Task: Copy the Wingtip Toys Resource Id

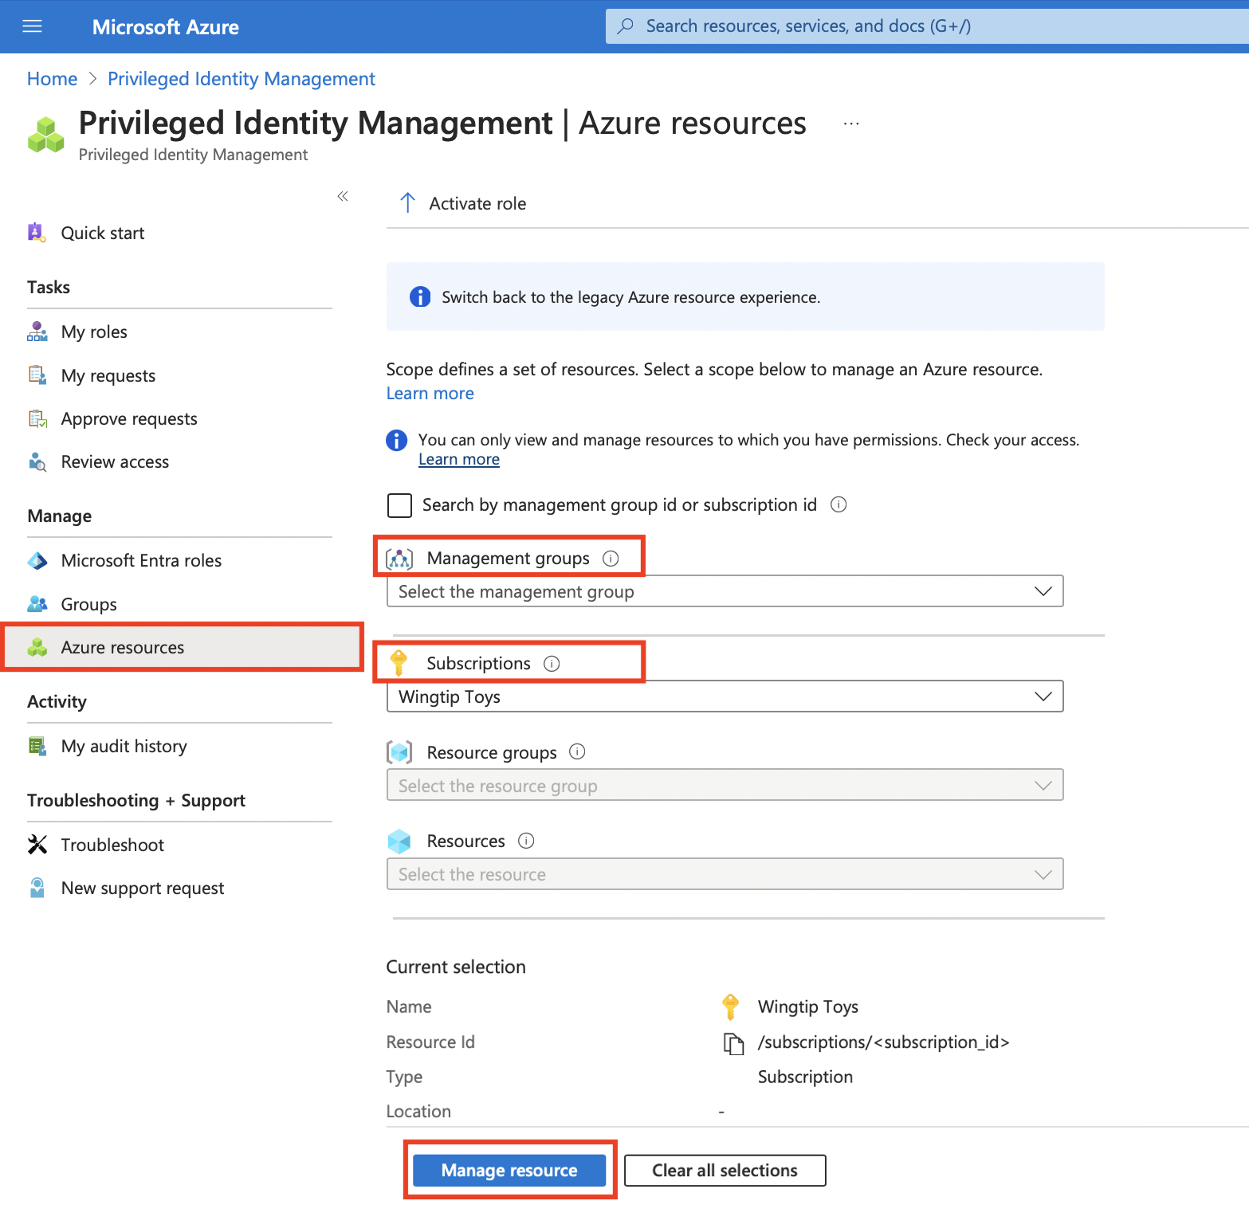Action: 734,1042
